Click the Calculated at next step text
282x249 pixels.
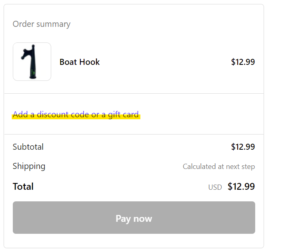219,167
